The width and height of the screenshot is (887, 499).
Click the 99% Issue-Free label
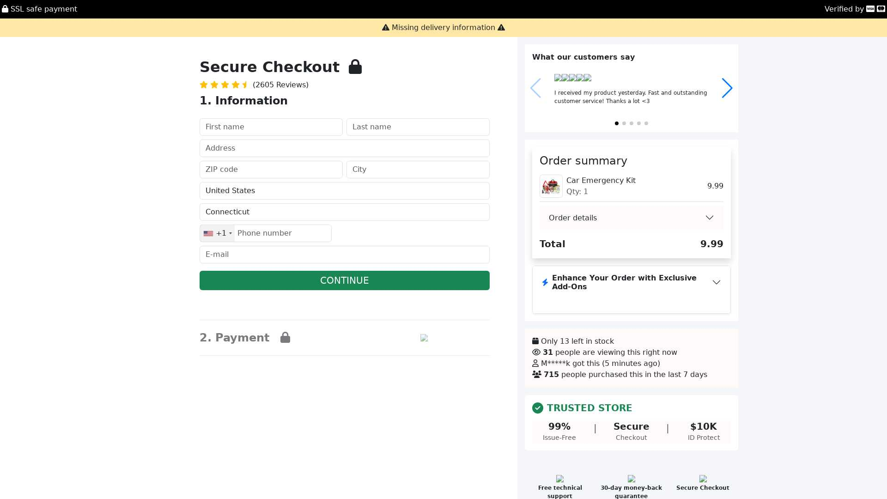pyautogui.click(x=559, y=432)
